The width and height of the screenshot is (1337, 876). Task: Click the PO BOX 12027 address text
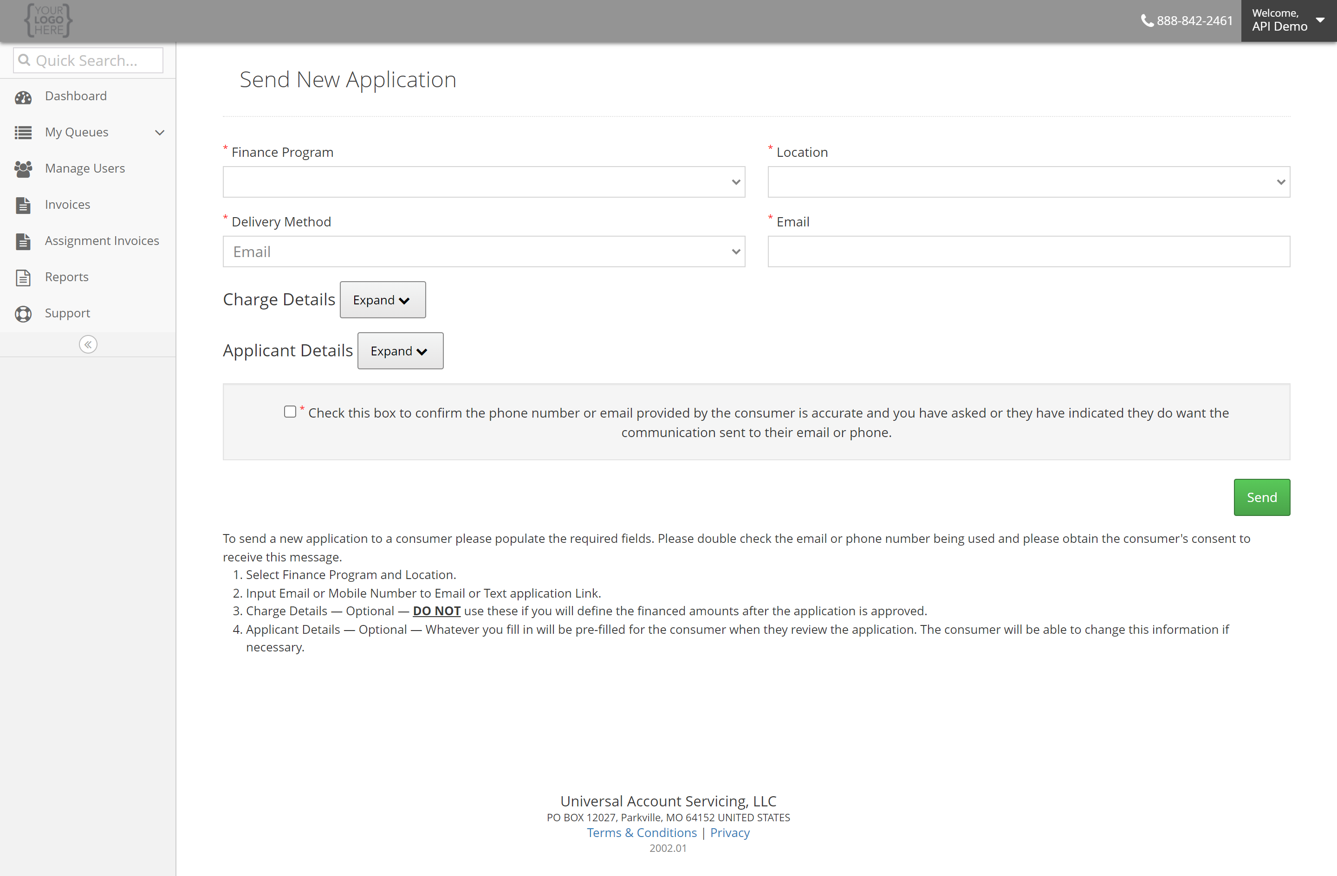click(x=668, y=818)
